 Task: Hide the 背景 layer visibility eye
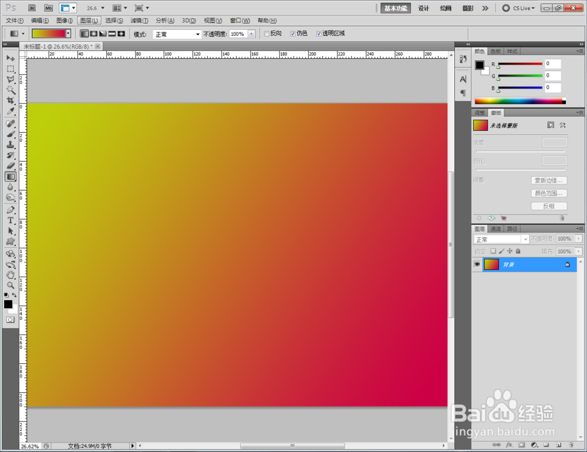coord(477,264)
